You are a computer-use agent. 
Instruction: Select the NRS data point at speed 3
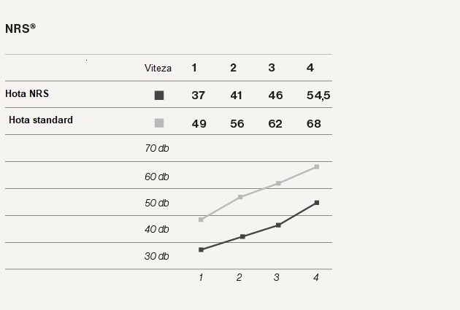[278, 225]
